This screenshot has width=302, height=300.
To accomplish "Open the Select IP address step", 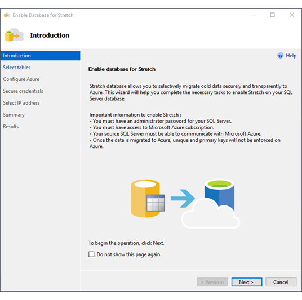I will pos(21,103).
